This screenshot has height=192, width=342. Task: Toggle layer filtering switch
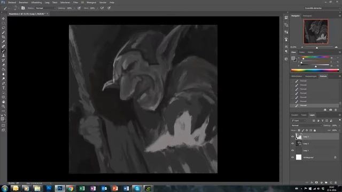pyautogui.click(x=340, y=120)
